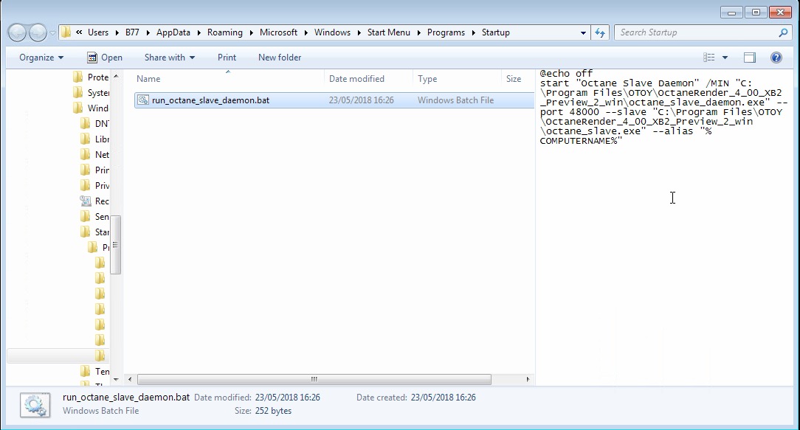This screenshot has width=800, height=430.
Task: Click the folder icon in address bar
Action: click(66, 32)
